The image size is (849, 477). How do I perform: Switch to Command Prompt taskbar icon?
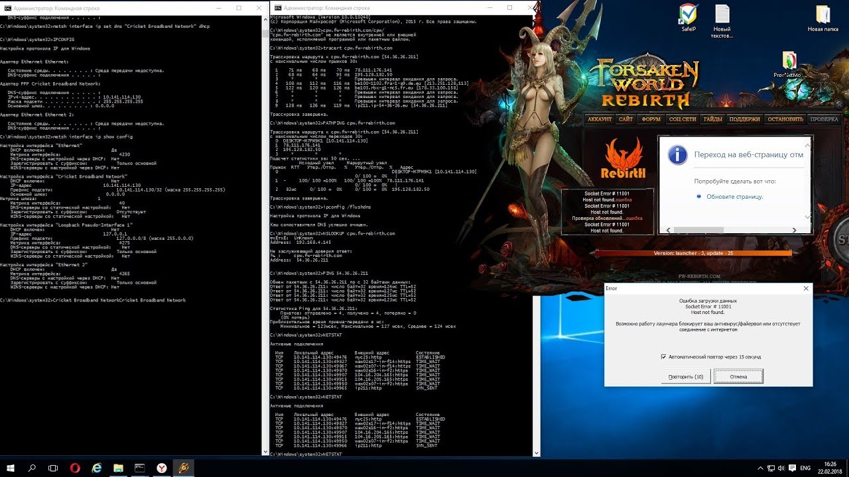pos(140,468)
